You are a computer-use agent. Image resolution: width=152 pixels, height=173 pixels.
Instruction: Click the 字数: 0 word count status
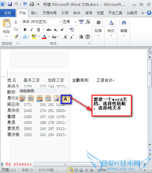pyautogui.click(x=27, y=170)
